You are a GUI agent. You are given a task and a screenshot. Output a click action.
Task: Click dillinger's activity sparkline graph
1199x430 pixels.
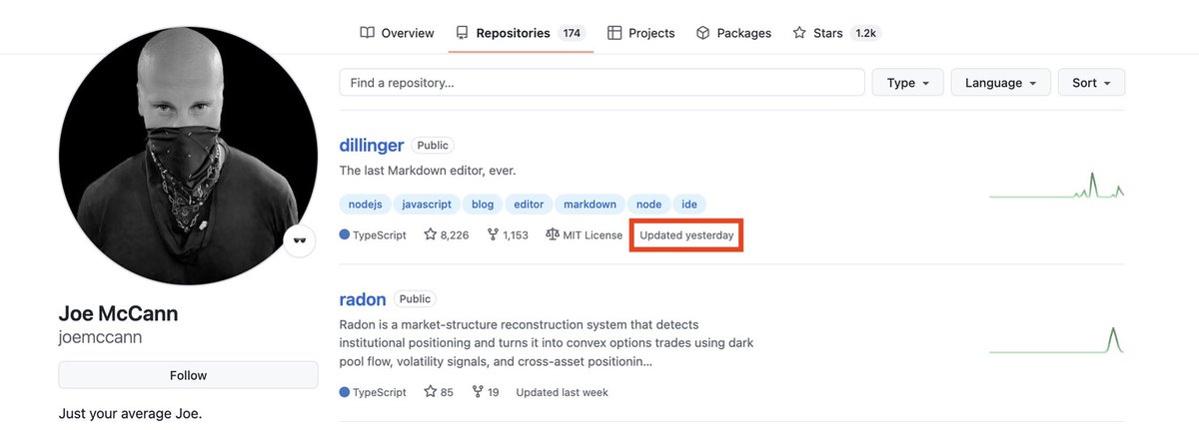pyautogui.click(x=1057, y=185)
